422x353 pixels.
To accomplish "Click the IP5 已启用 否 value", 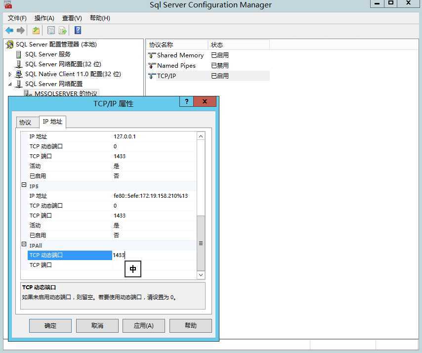I will (116, 235).
